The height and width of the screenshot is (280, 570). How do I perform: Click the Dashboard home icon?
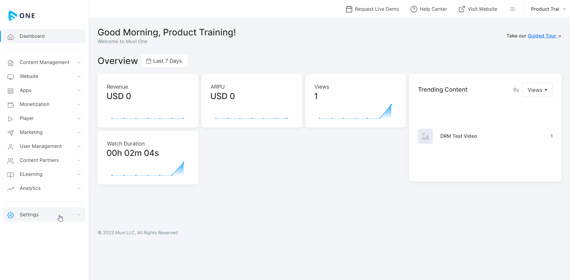[11, 37]
